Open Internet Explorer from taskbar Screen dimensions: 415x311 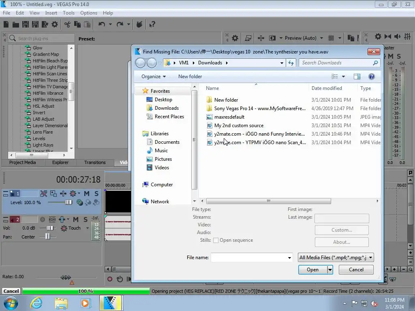[x=36, y=303]
